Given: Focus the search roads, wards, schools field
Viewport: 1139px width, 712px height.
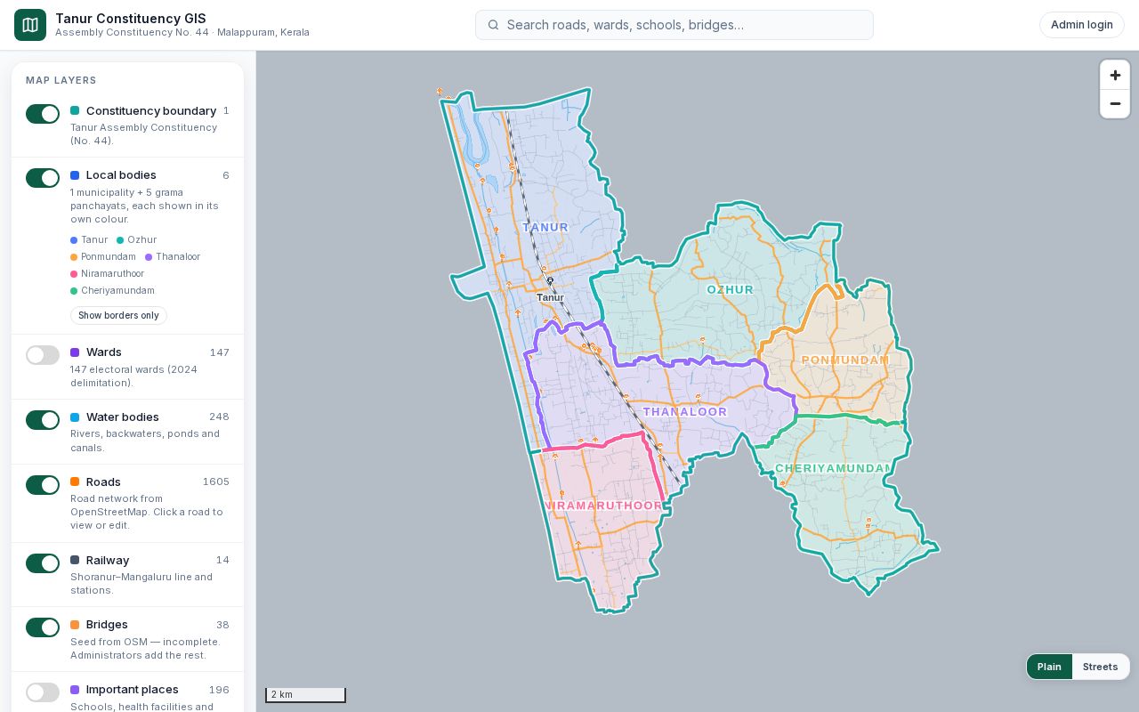Looking at the screenshot, I should [x=675, y=25].
